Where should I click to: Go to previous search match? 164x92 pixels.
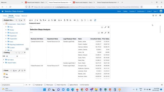[x=26, y=85]
